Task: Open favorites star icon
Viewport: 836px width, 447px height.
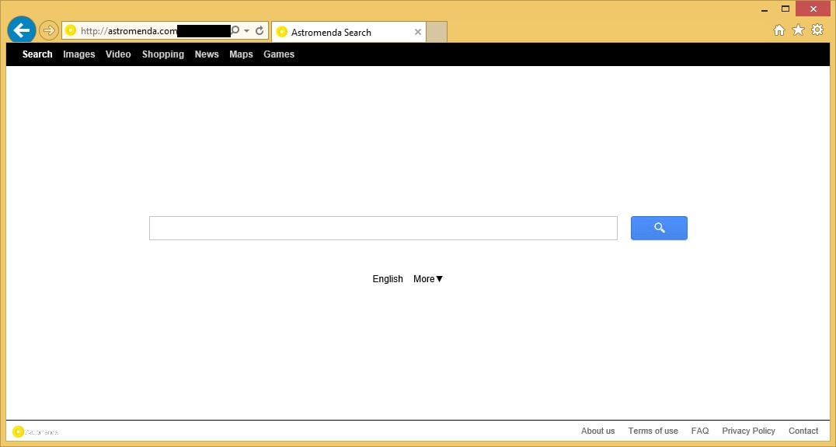Action: [798, 30]
